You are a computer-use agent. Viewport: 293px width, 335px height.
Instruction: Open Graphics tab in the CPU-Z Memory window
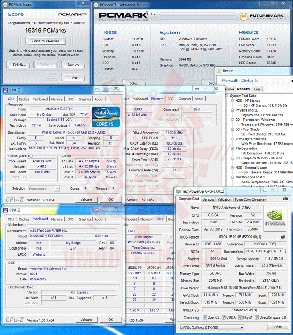click(x=185, y=99)
